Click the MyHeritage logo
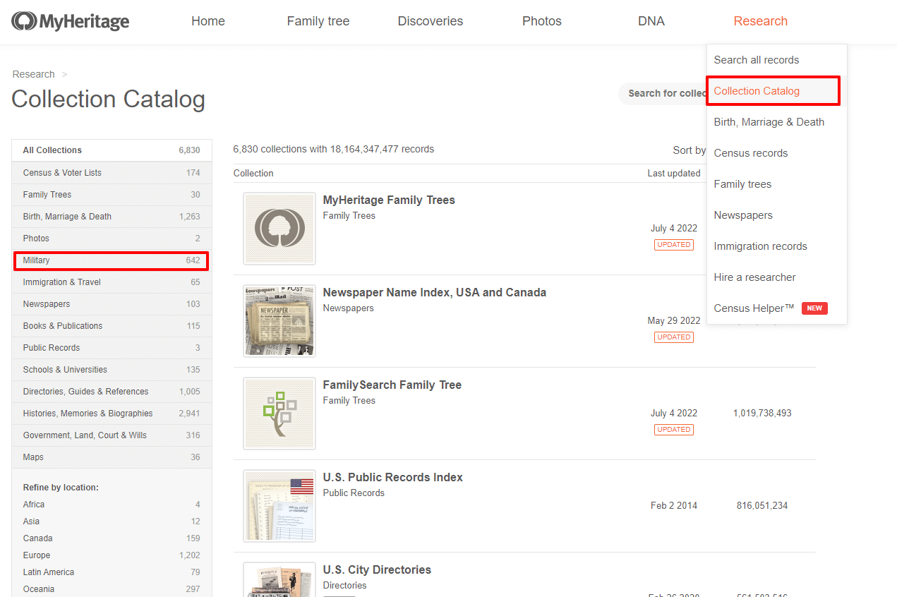Screen dimensions: 897x597 [x=71, y=21]
